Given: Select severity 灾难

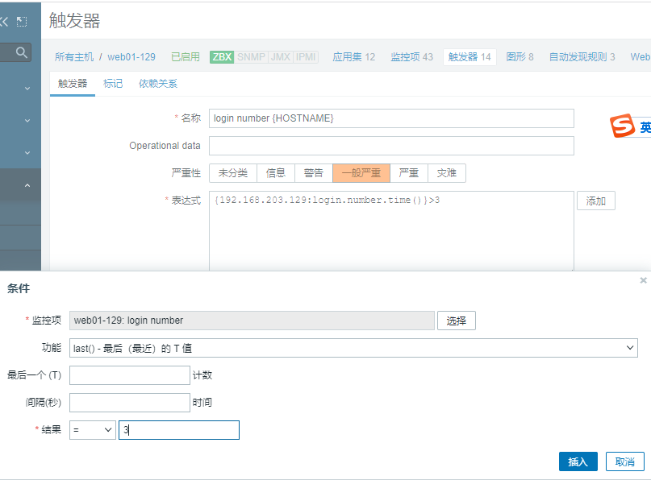Looking at the screenshot, I should coord(447,173).
